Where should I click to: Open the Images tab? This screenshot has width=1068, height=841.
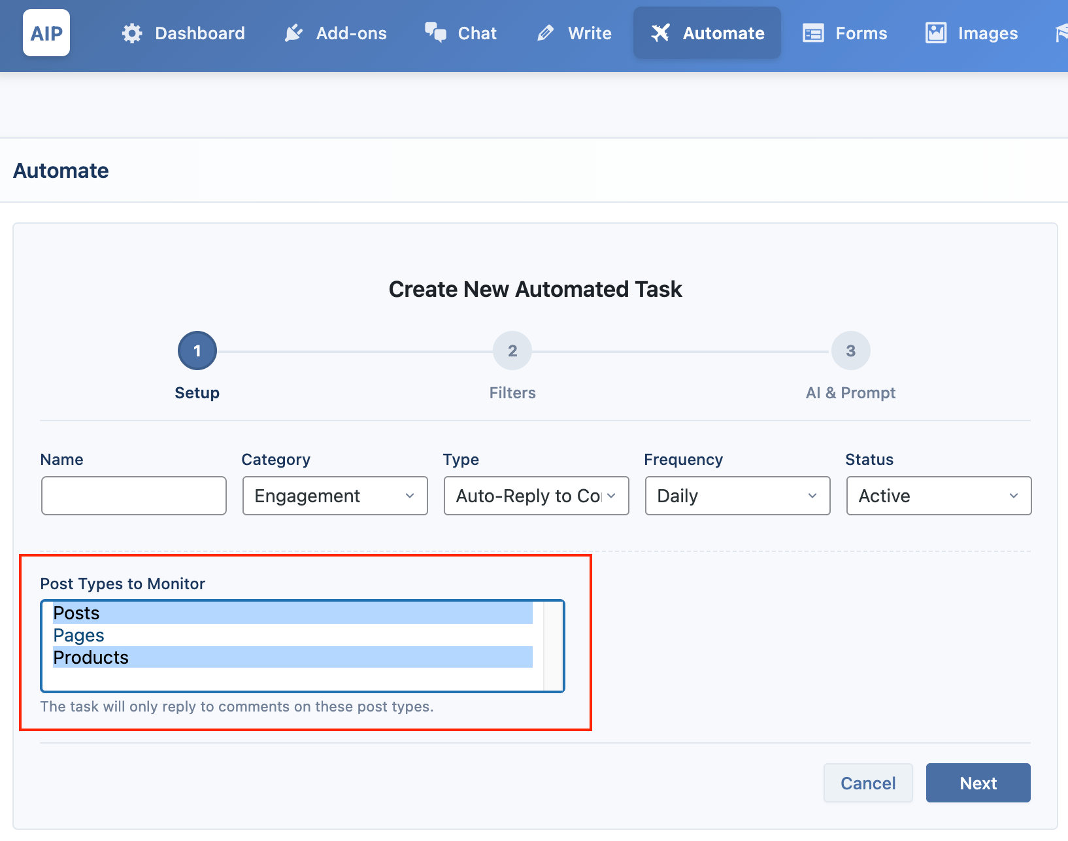point(972,33)
